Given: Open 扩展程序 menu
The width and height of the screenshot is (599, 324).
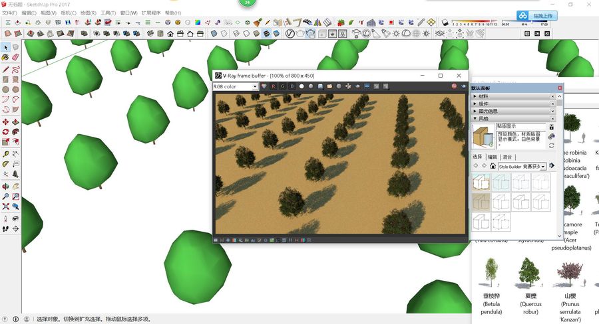Looking at the screenshot, I should (151, 13).
